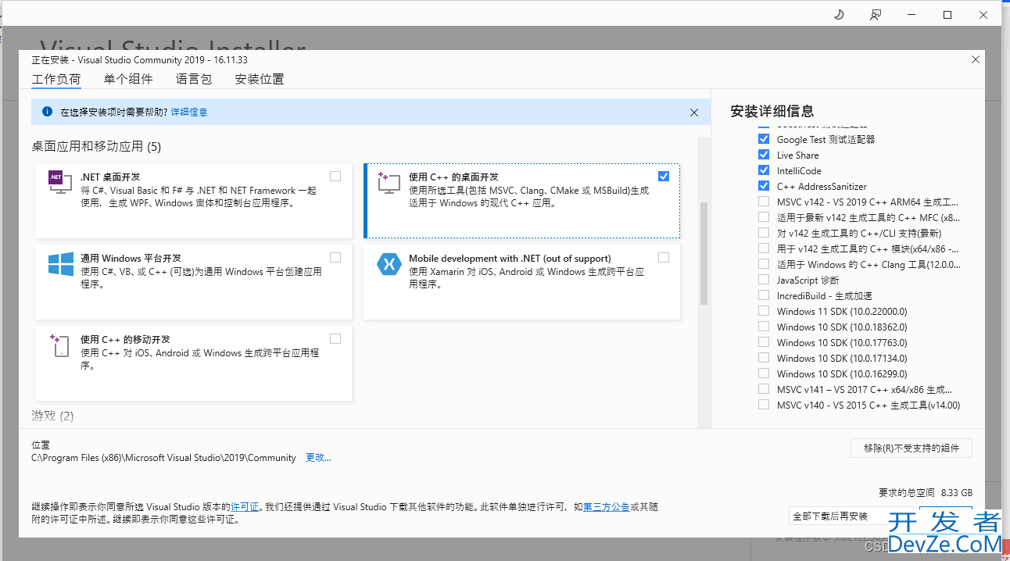Switch to the 语言包 tab
This screenshot has width=1010, height=561.
194,79
